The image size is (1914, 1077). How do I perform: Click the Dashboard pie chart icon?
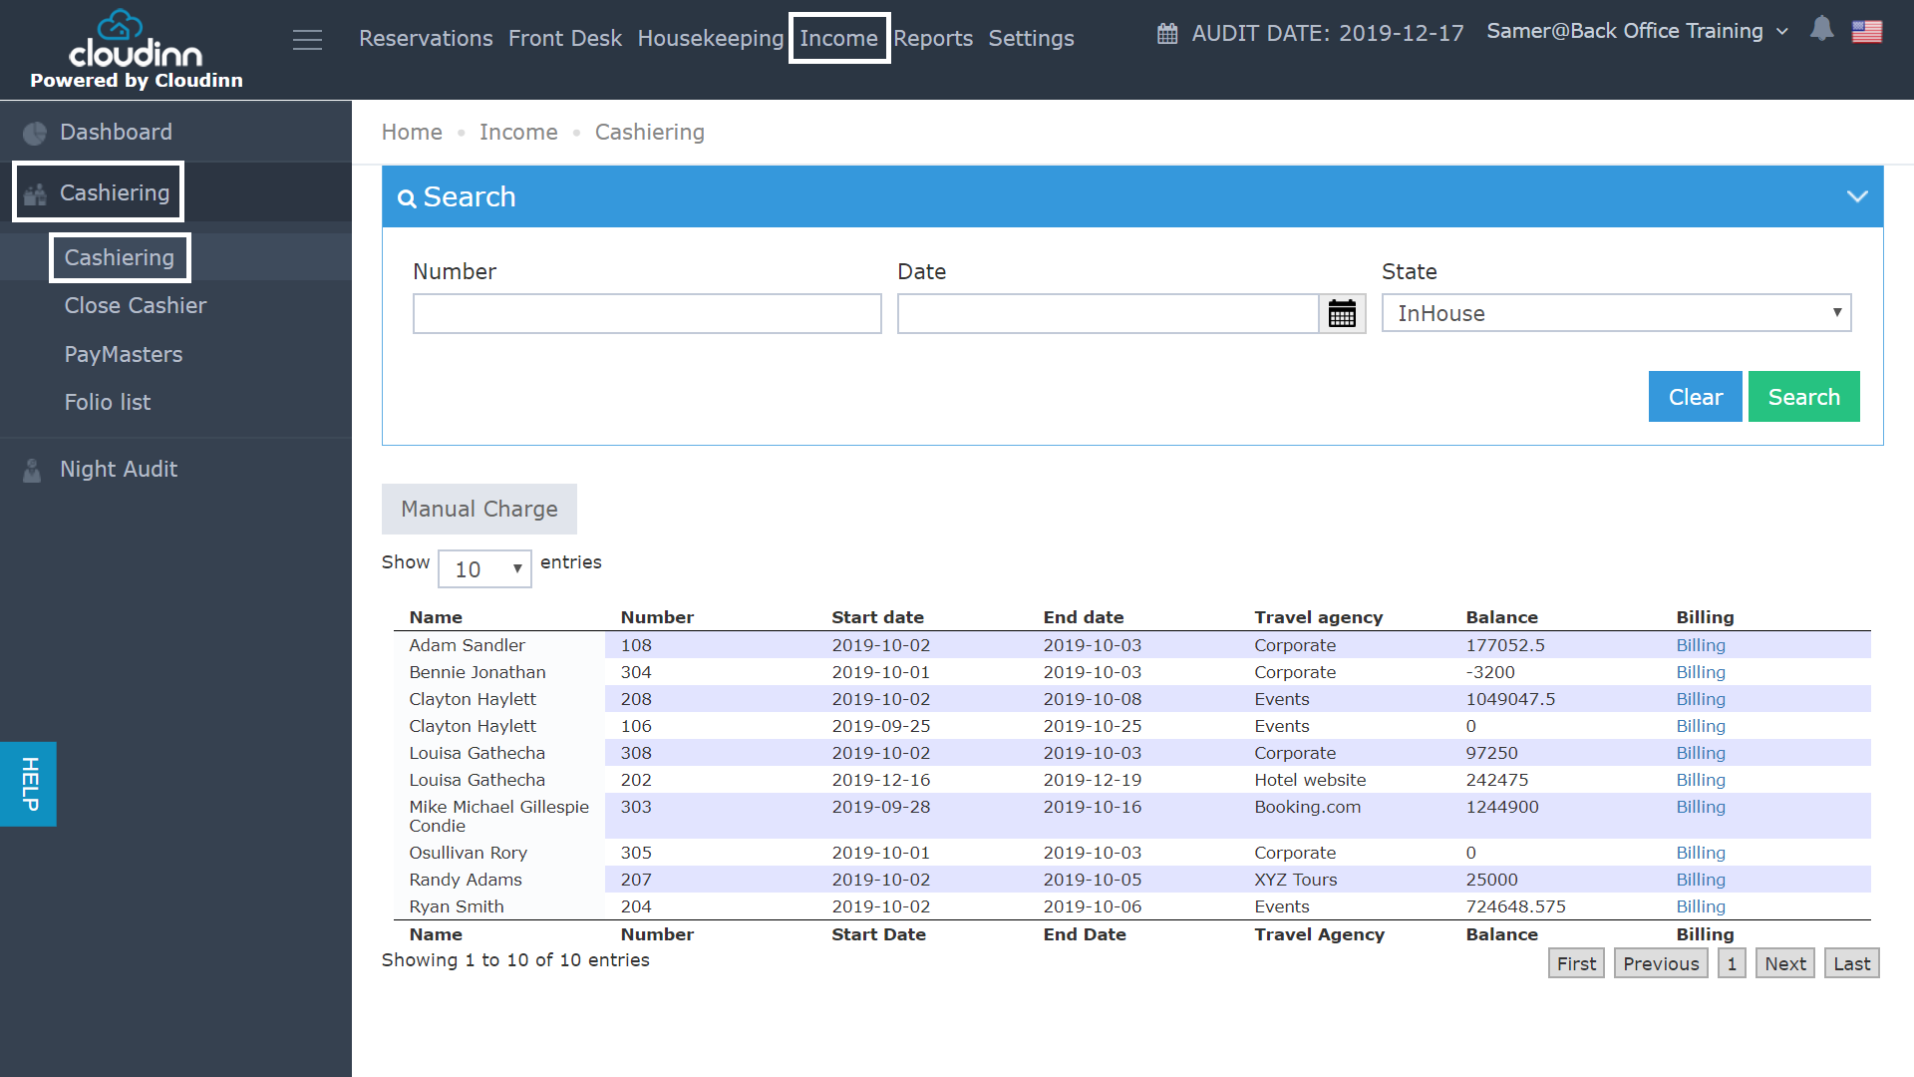pyautogui.click(x=35, y=133)
